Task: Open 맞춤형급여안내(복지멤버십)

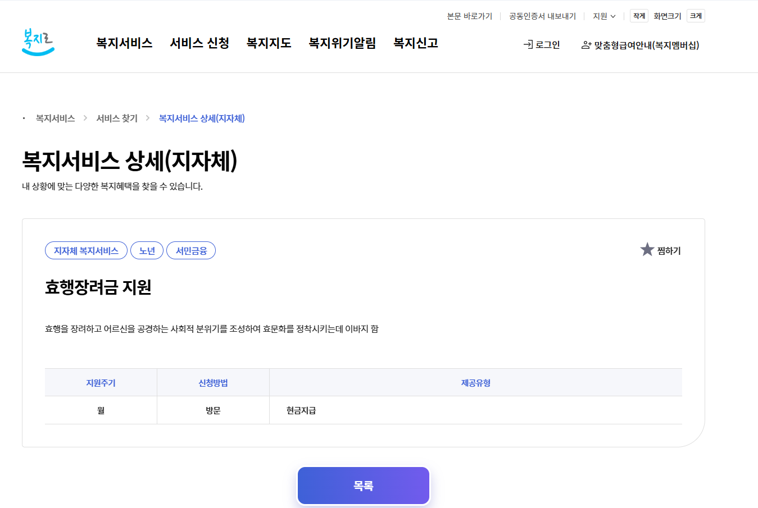Action: tap(641, 45)
